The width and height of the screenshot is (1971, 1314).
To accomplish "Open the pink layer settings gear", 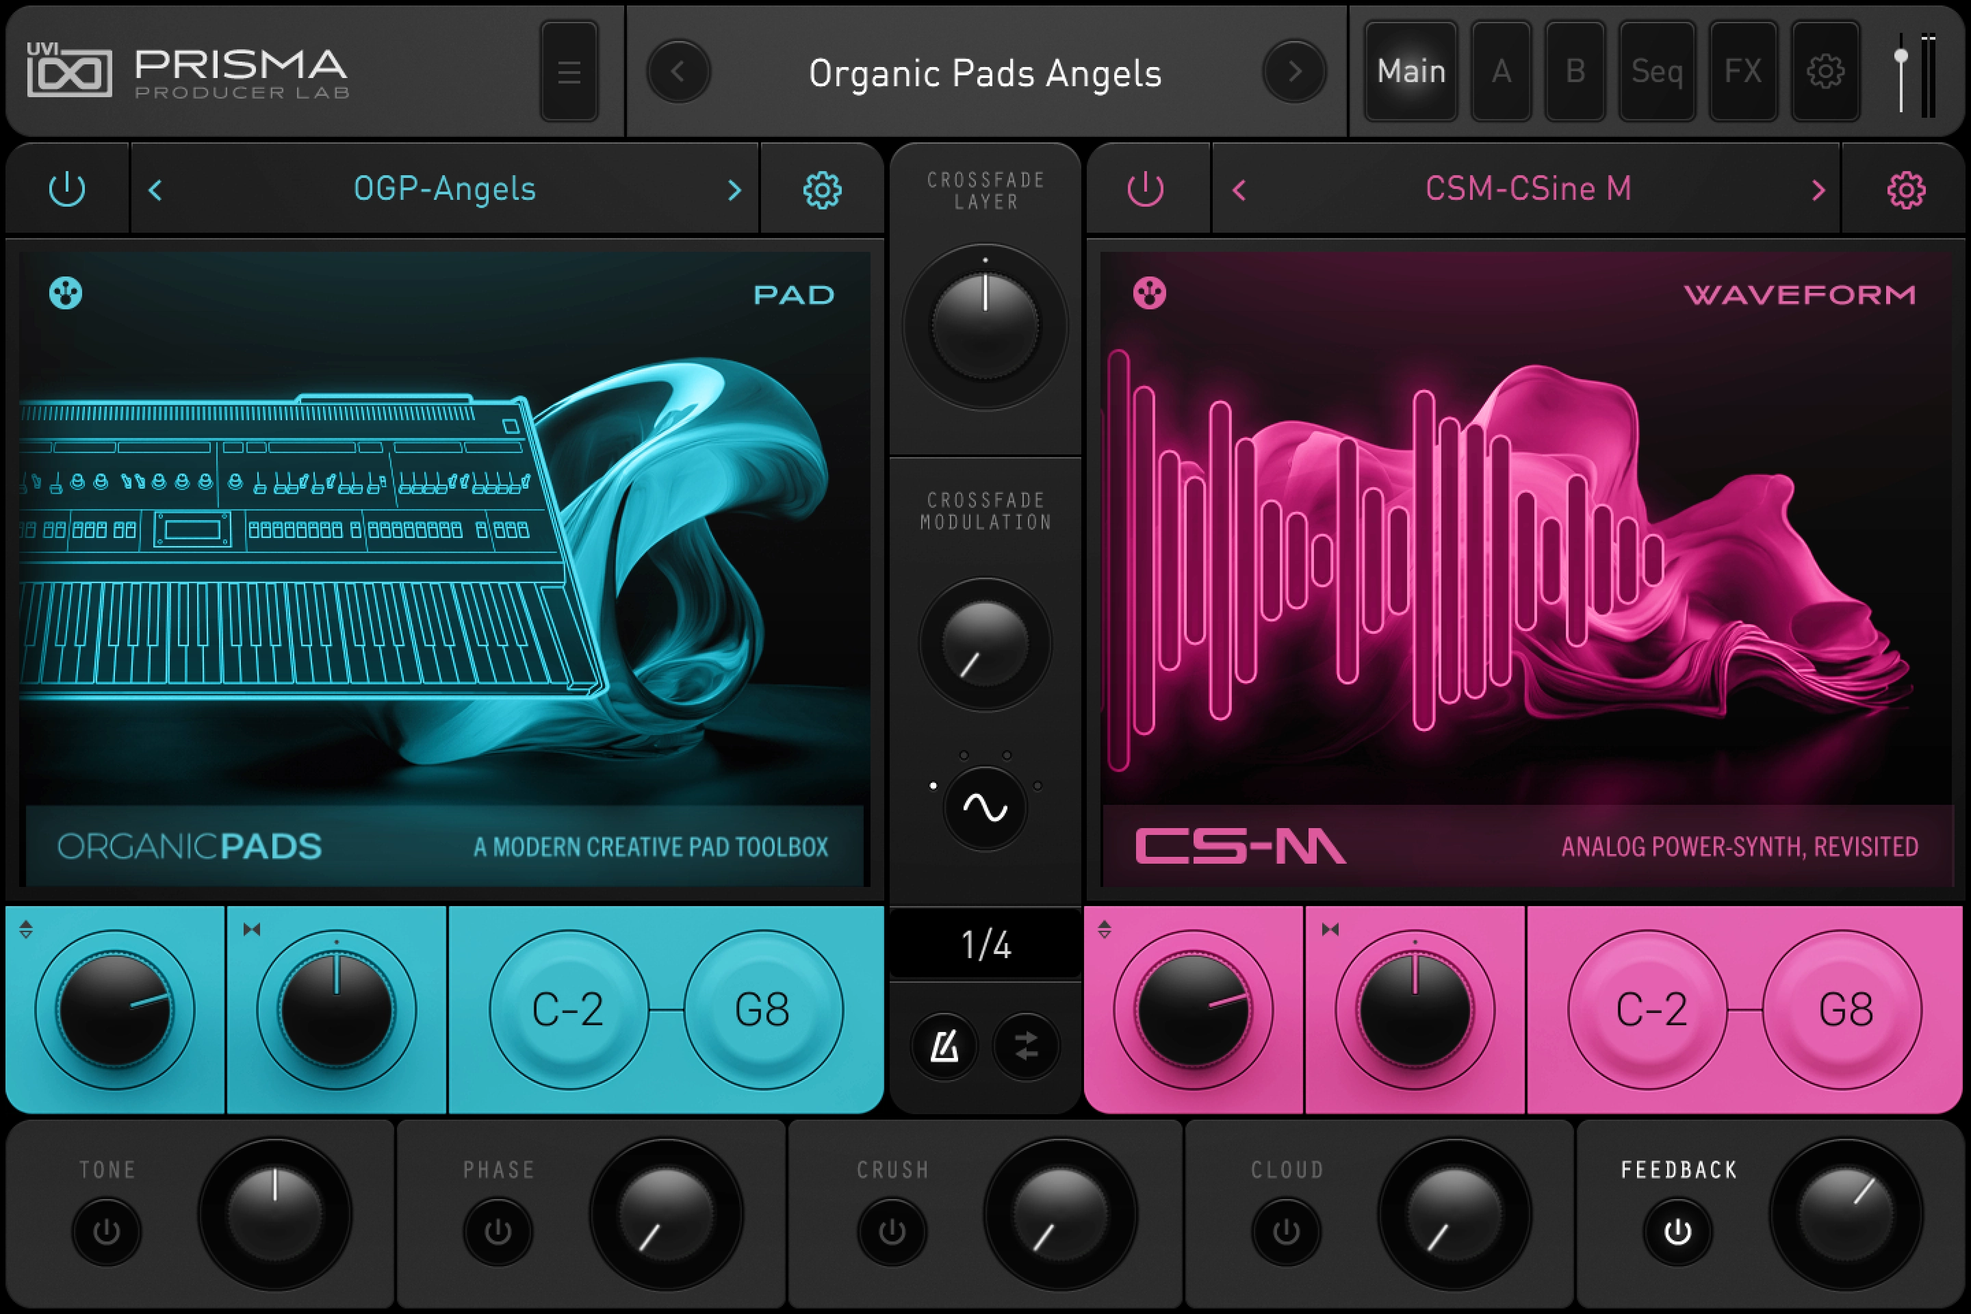I will pos(1905,190).
